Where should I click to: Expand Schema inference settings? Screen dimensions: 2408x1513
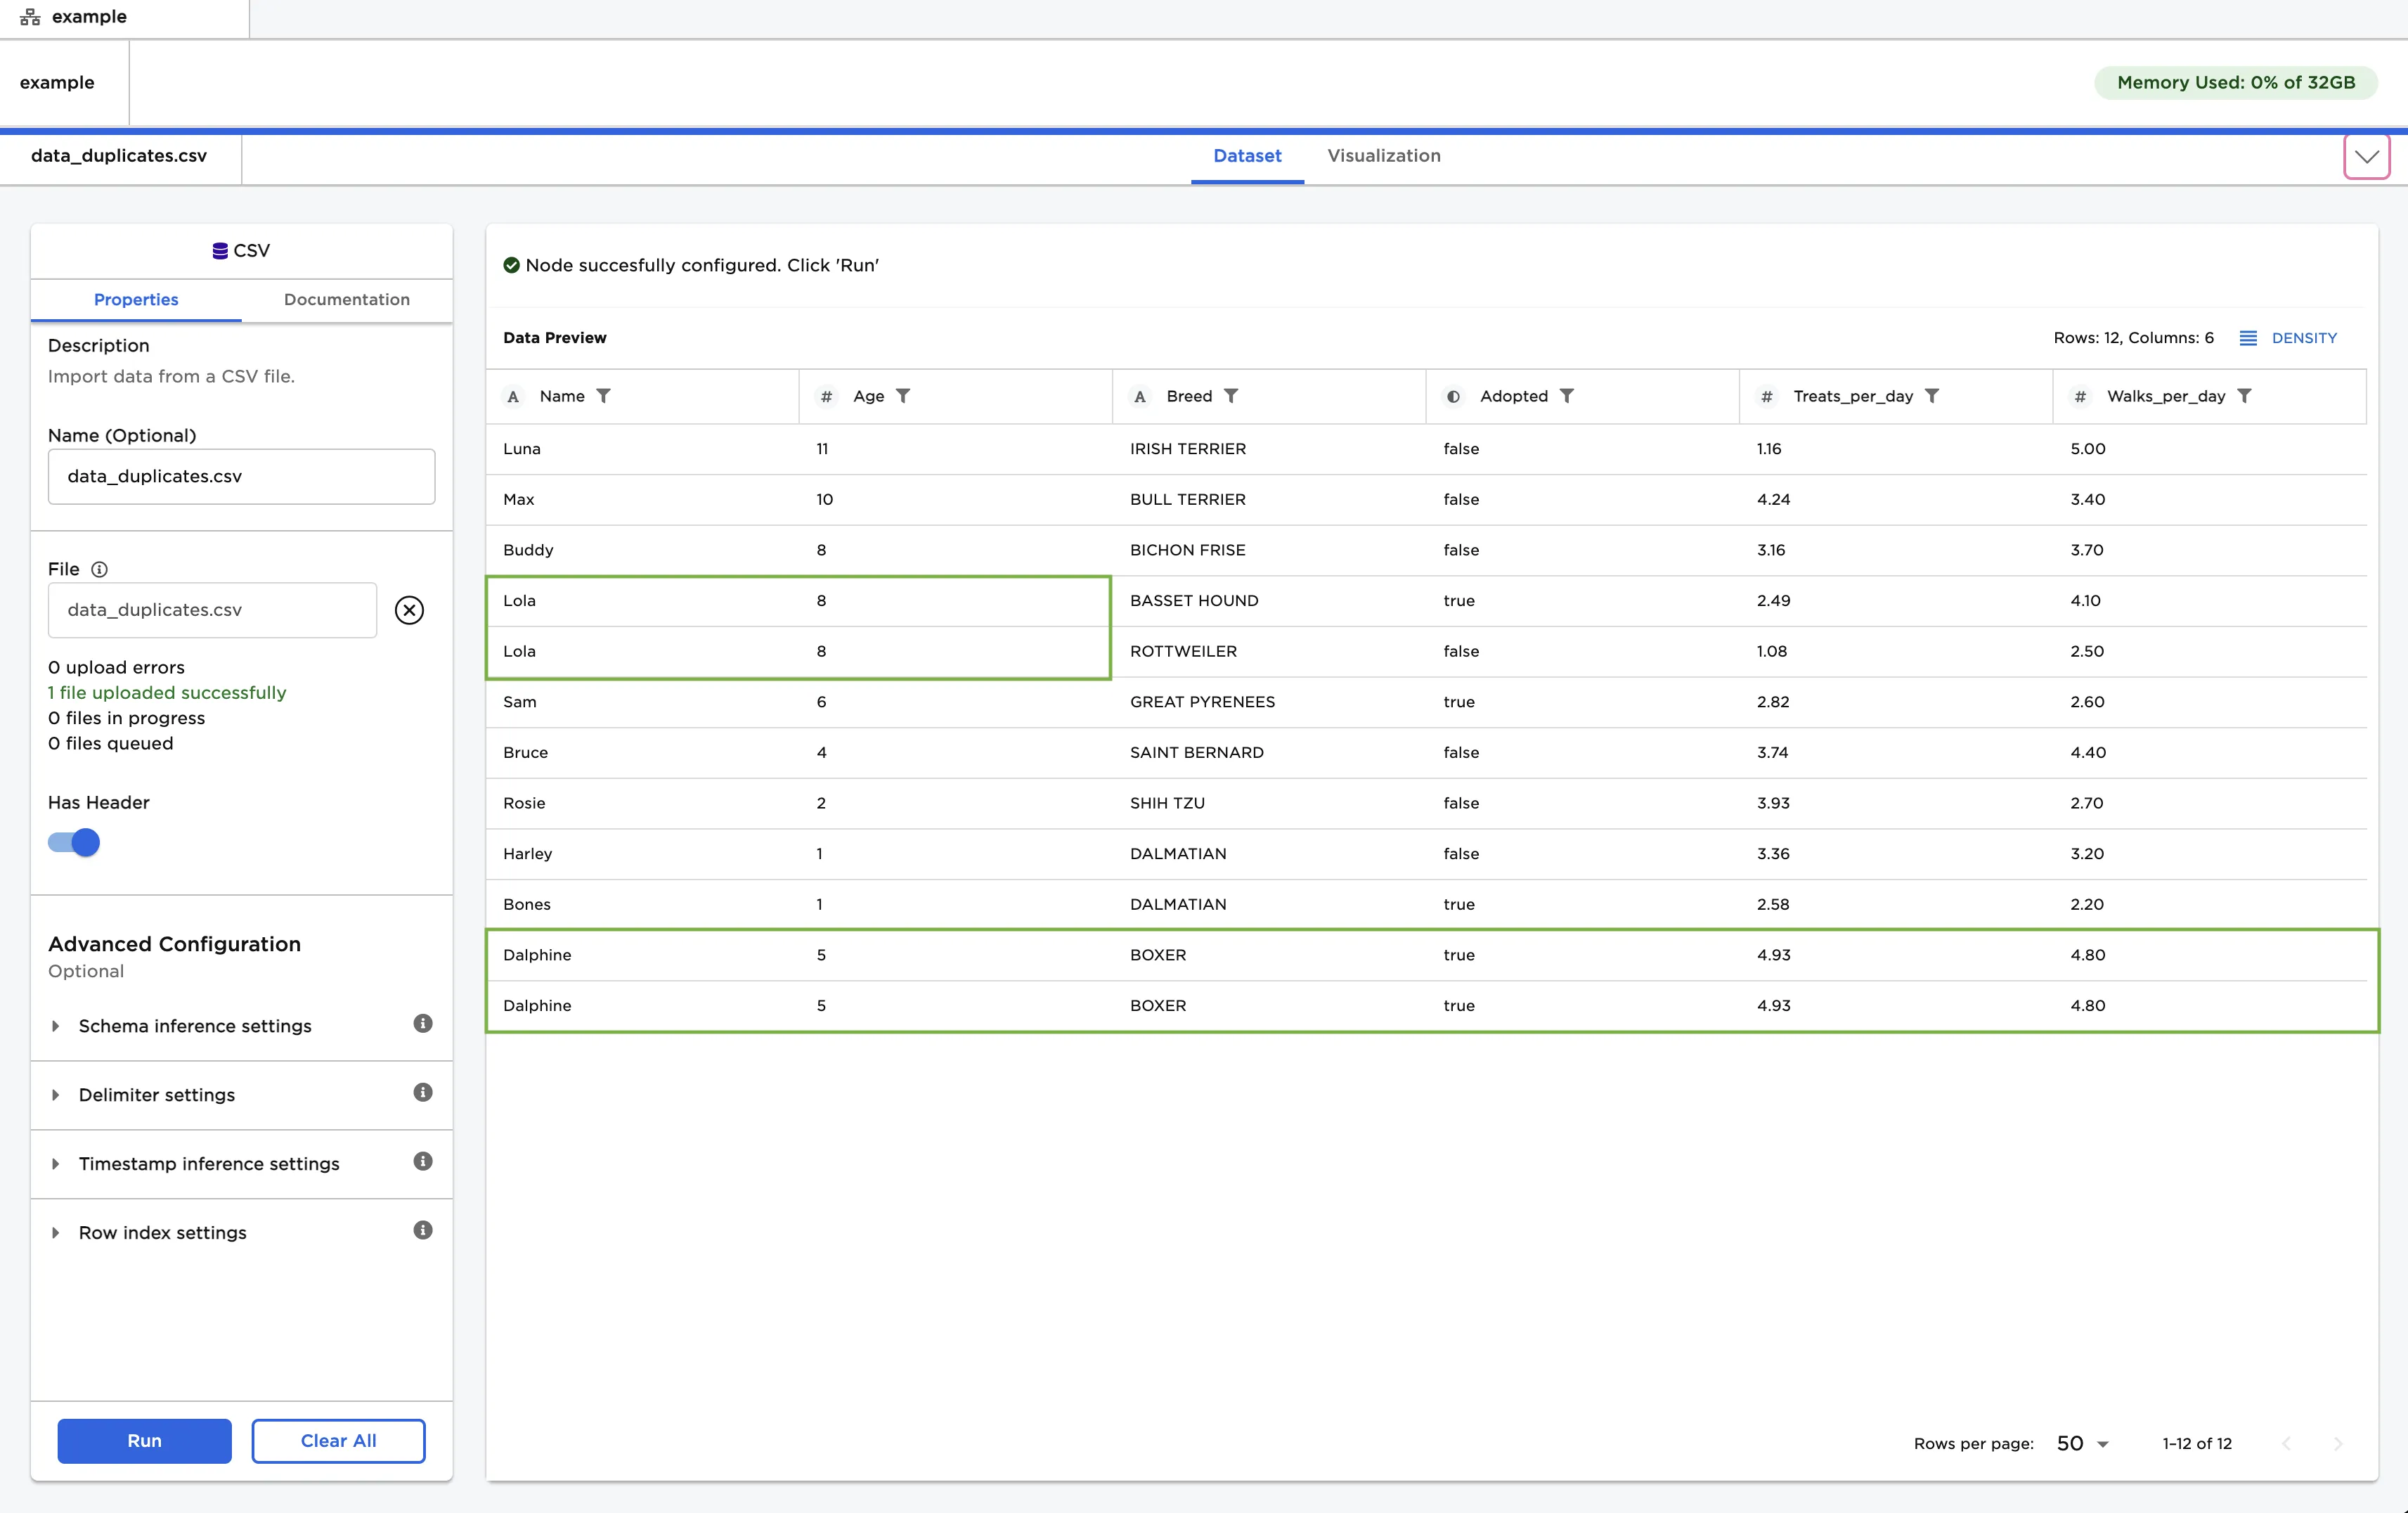(195, 1026)
